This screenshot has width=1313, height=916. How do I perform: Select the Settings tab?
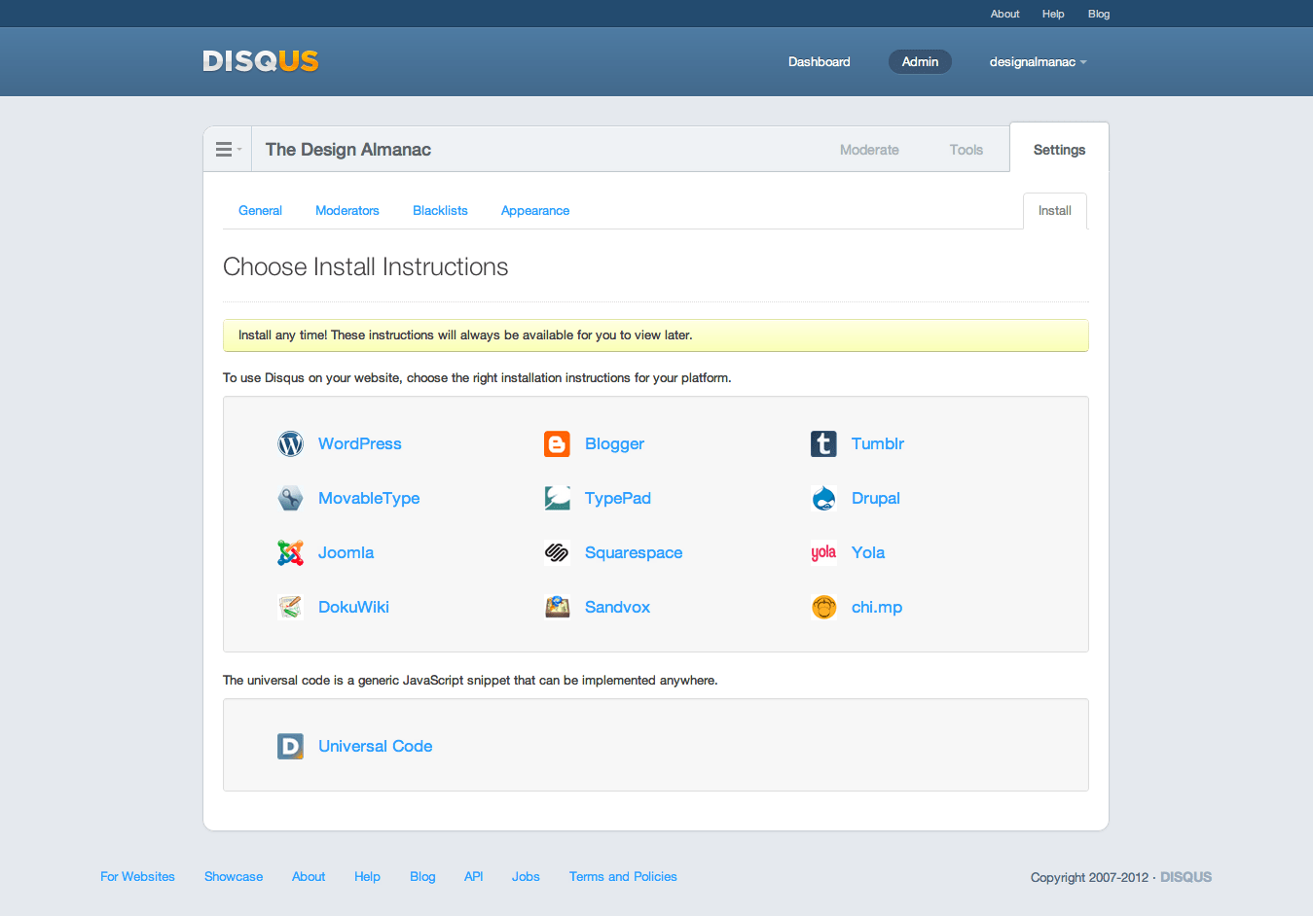pyautogui.click(x=1059, y=150)
